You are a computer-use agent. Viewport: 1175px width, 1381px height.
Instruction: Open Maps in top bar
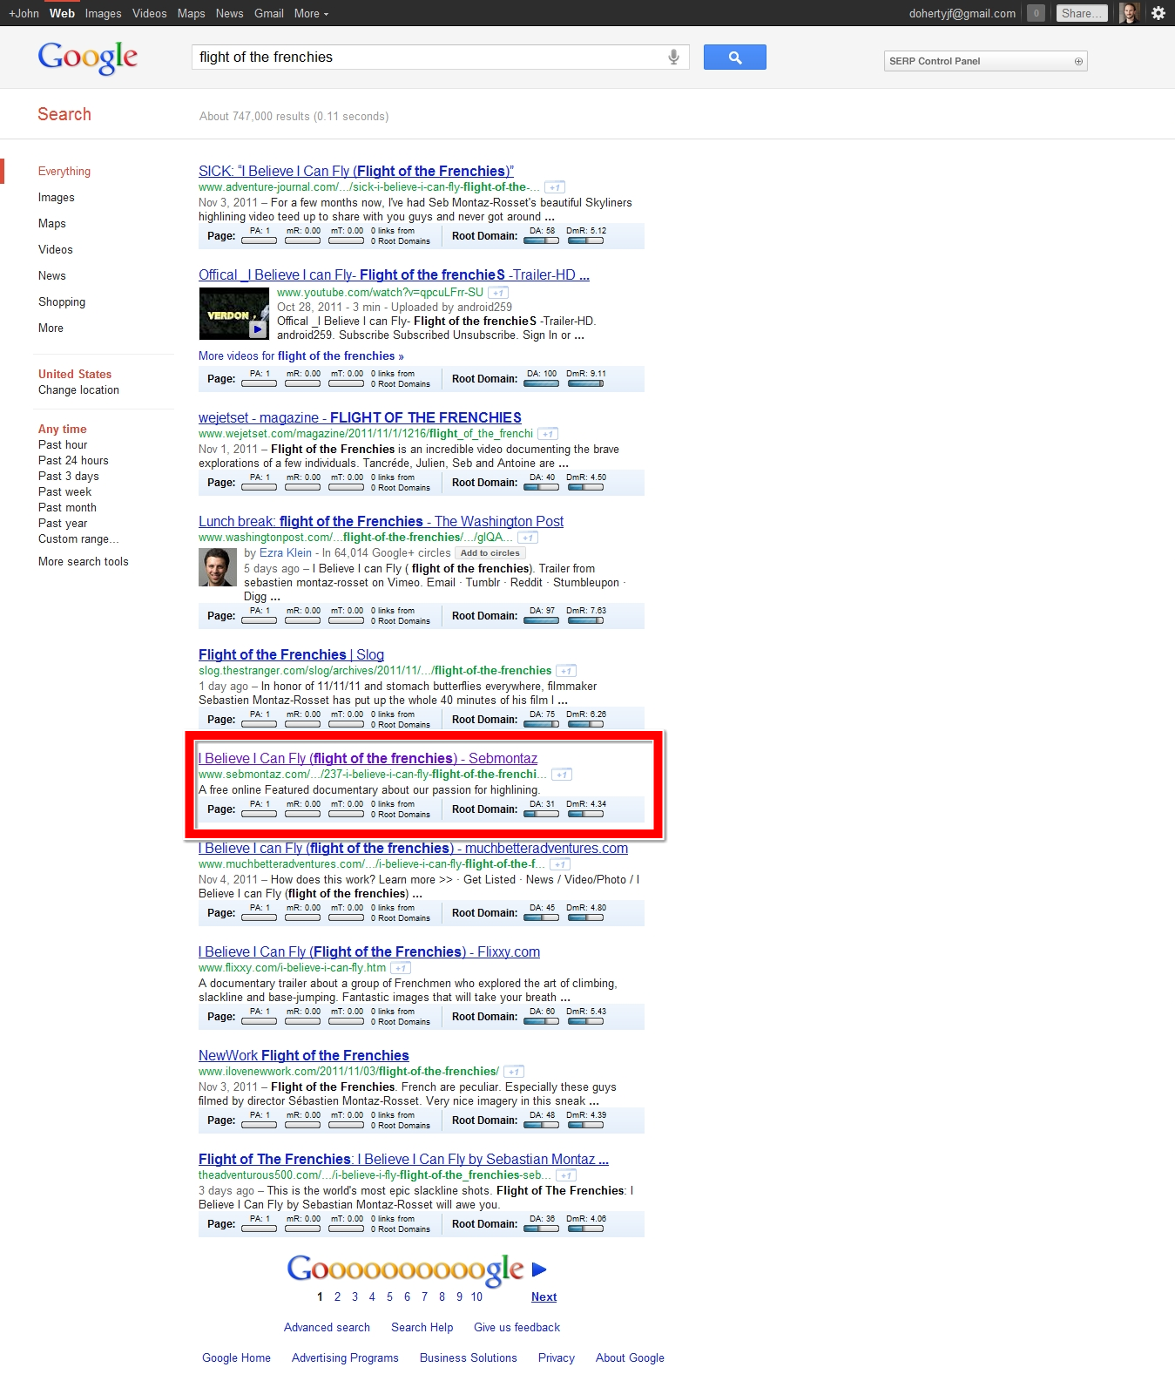(191, 13)
